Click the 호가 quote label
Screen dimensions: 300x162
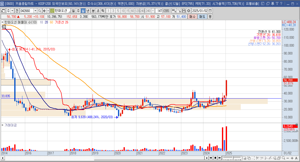click(113, 17)
